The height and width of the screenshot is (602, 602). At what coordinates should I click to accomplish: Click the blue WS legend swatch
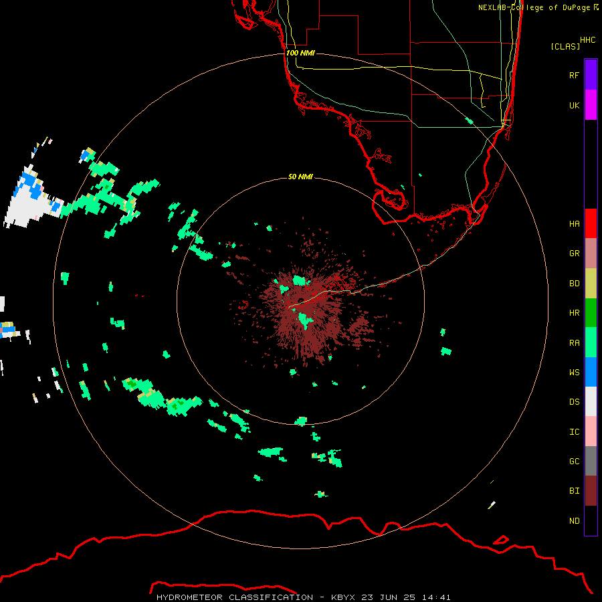[x=591, y=372]
